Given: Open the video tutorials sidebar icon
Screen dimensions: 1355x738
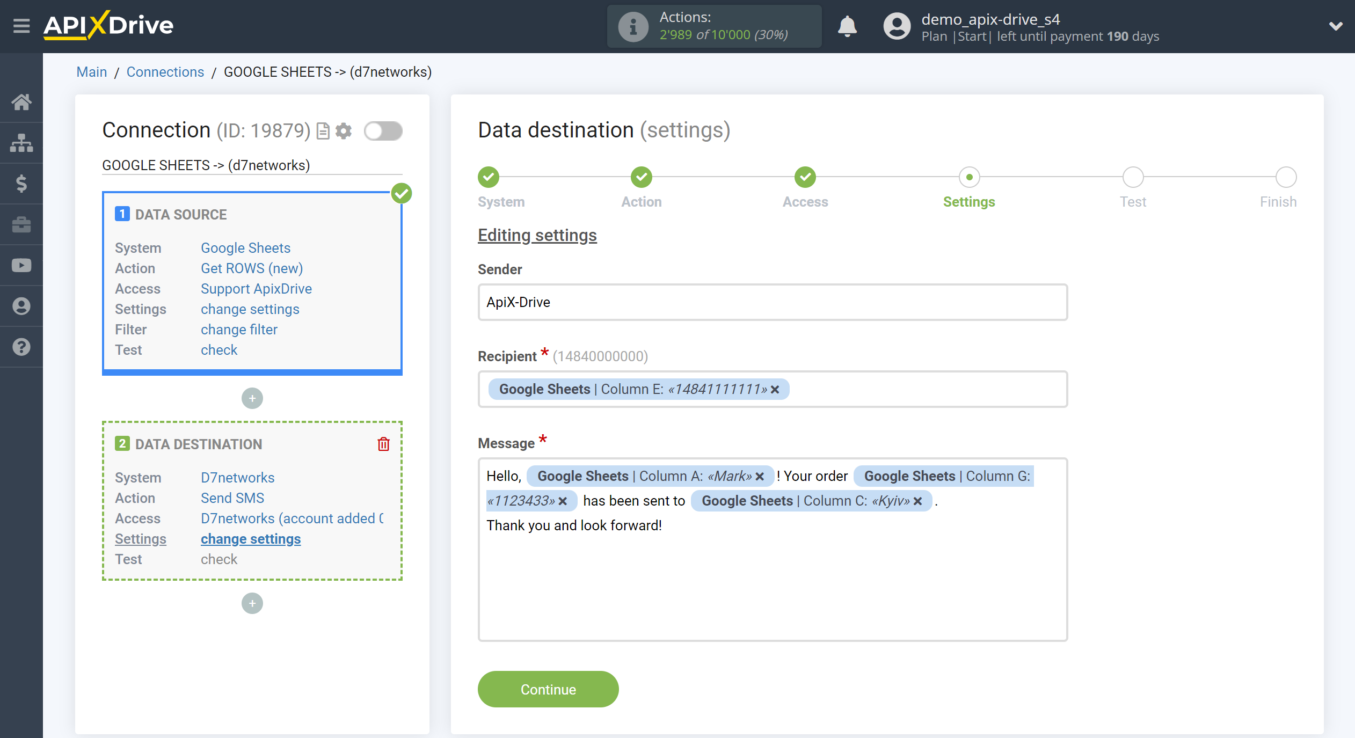Looking at the screenshot, I should (21, 265).
